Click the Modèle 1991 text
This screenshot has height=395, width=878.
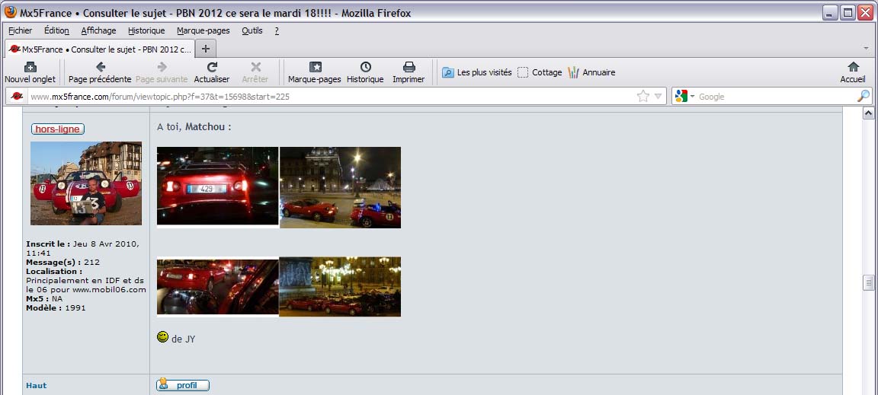tap(56, 307)
